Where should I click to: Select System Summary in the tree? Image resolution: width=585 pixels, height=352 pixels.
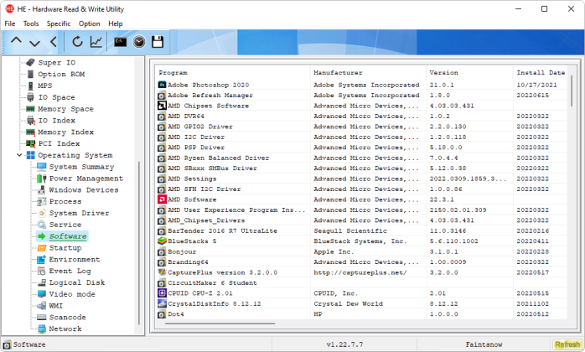81,167
